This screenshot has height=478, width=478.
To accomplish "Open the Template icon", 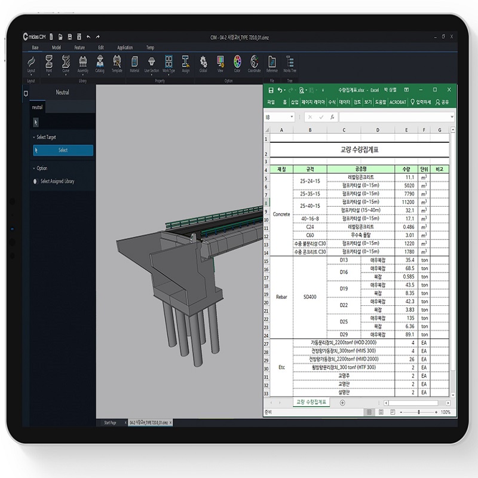I will tap(117, 65).
